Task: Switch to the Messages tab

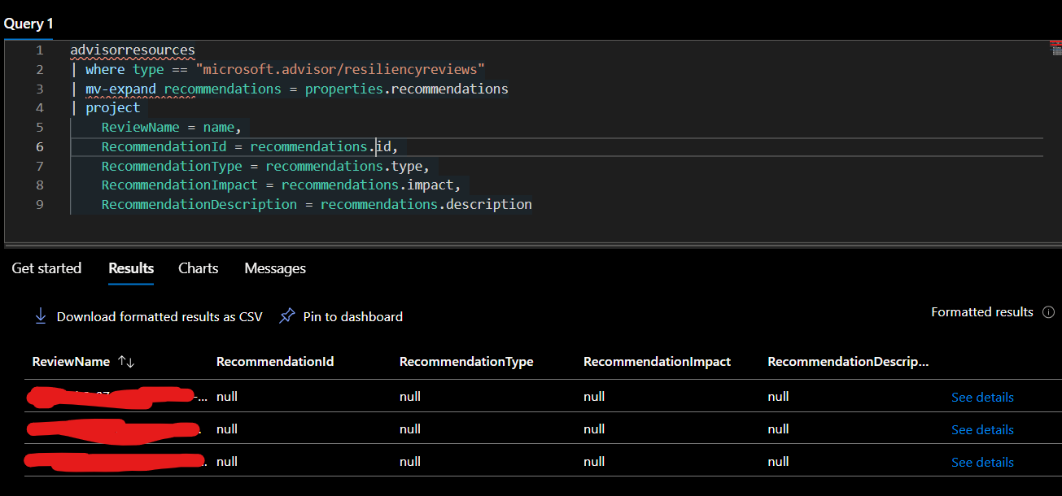Action: [x=275, y=268]
